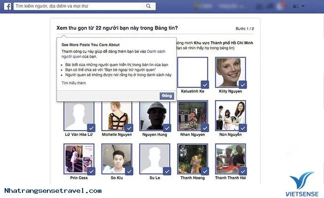Click the name Su Le
The image size is (324, 198).
pyautogui.click(x=155, y=178)
